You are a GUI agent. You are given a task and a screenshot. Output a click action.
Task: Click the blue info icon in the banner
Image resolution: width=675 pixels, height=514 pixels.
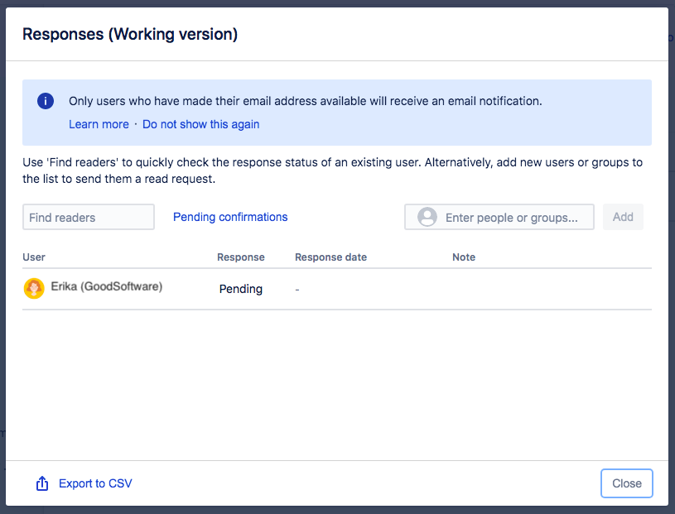(x=46, y=101)
